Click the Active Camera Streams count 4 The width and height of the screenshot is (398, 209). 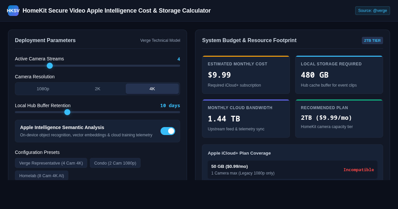point(179,59)
